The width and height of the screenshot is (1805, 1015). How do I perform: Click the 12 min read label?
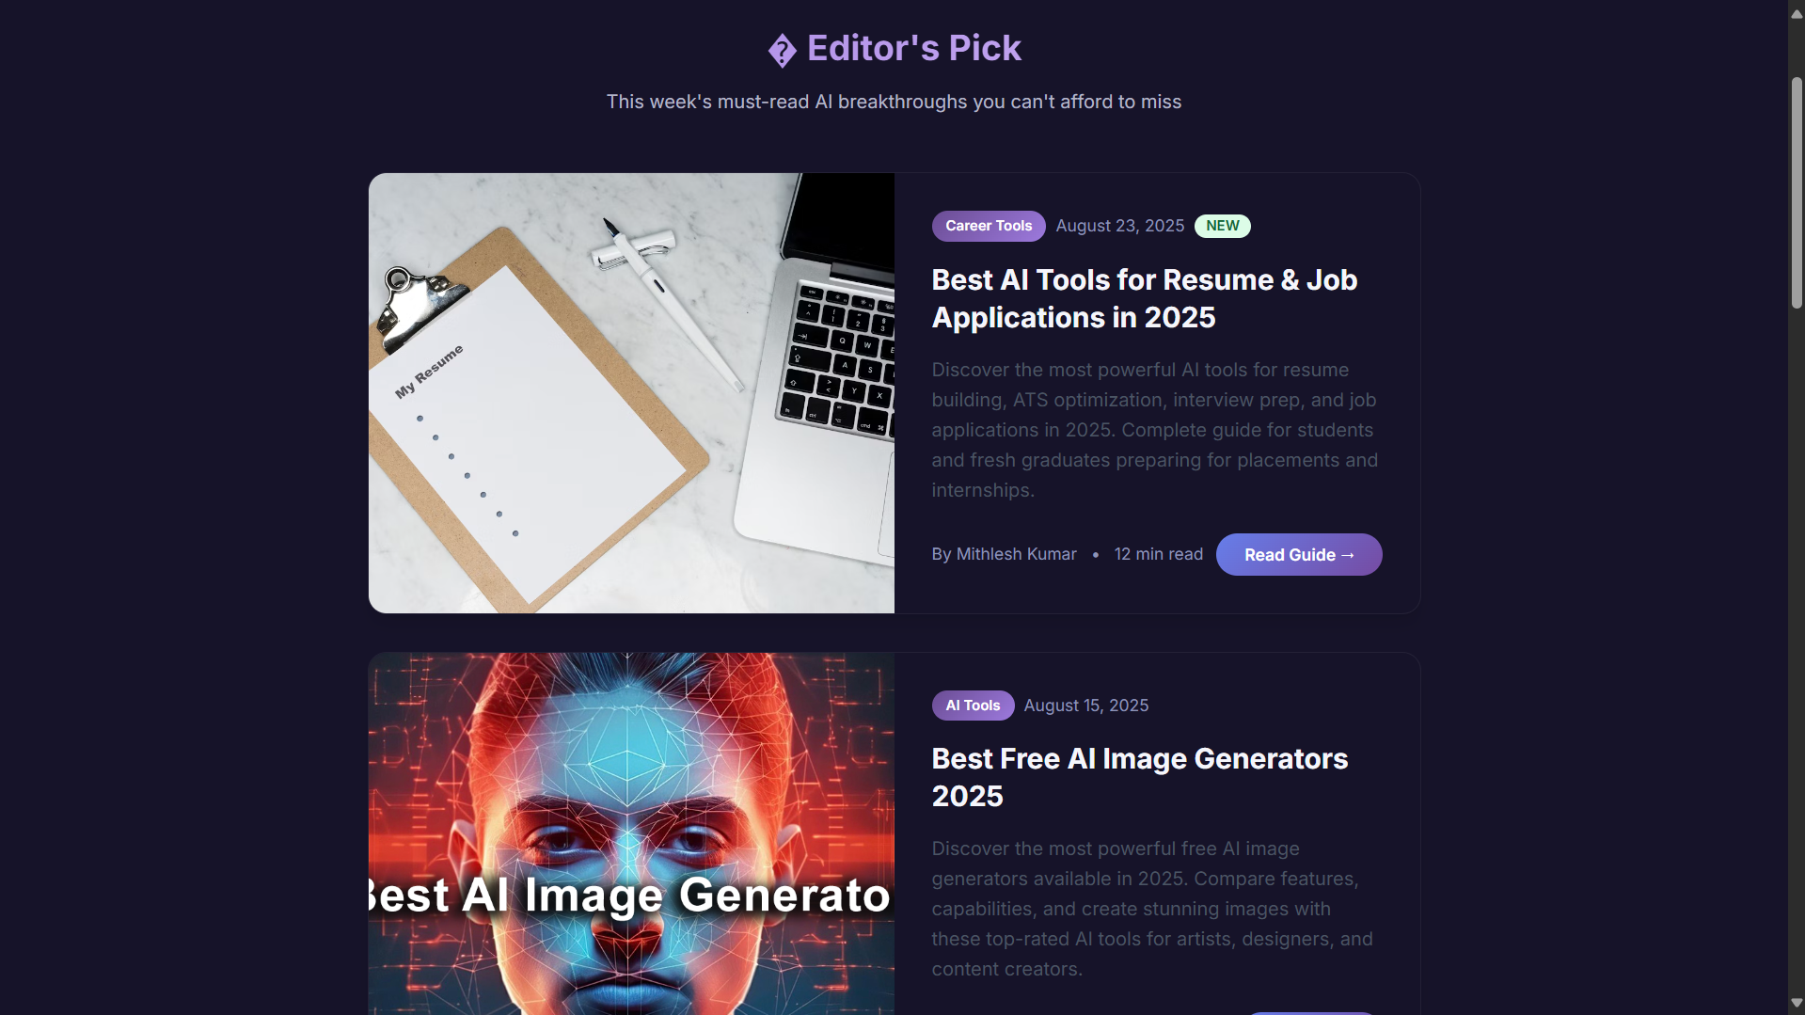coord(1158,554)
